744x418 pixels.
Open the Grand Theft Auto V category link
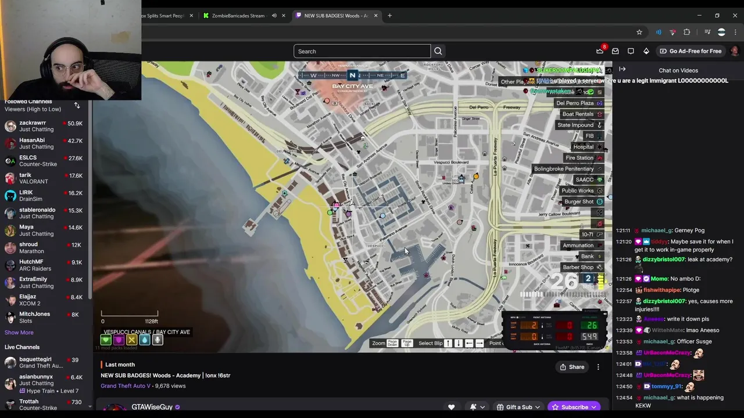pos(126,385)
